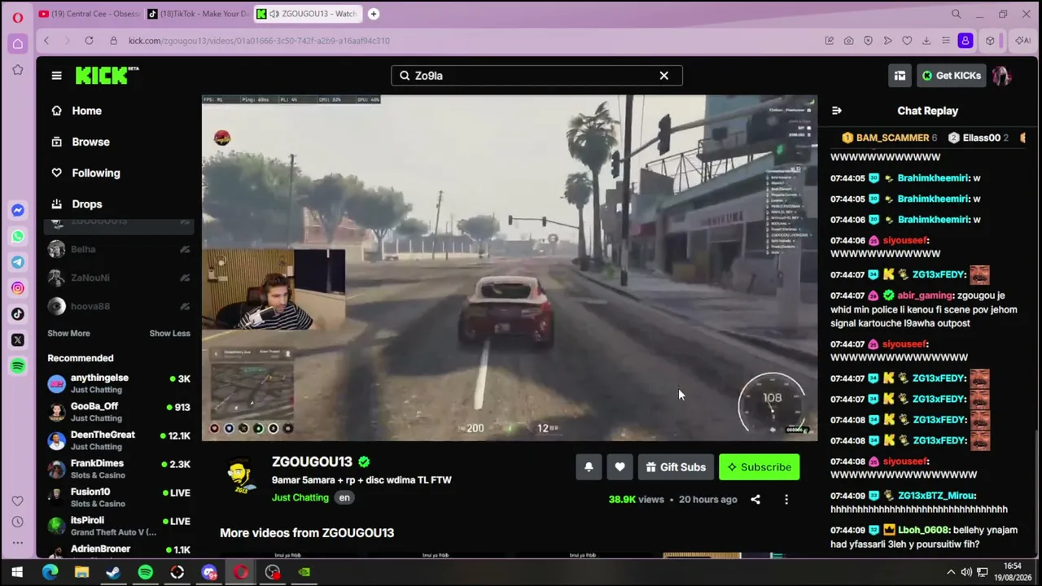Toggle notification bell for ZGOUGOU13
1042x586 pixels.
point(589,467)
